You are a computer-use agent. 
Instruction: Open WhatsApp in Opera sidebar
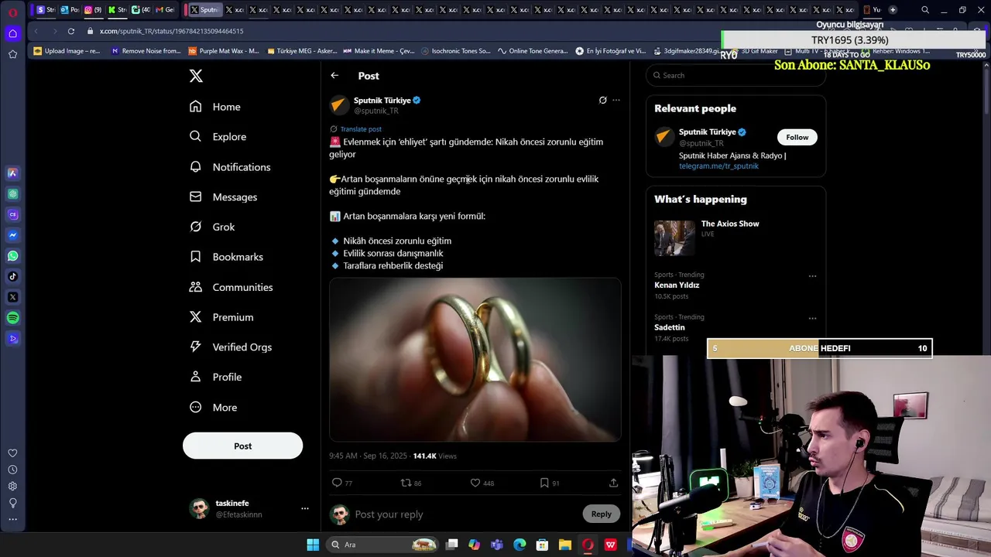click(x=12, y=256)
